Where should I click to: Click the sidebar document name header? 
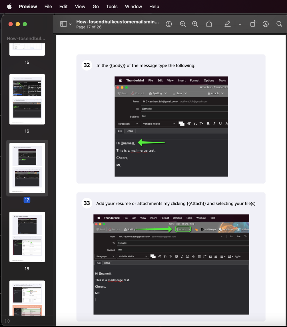point(26,38)
